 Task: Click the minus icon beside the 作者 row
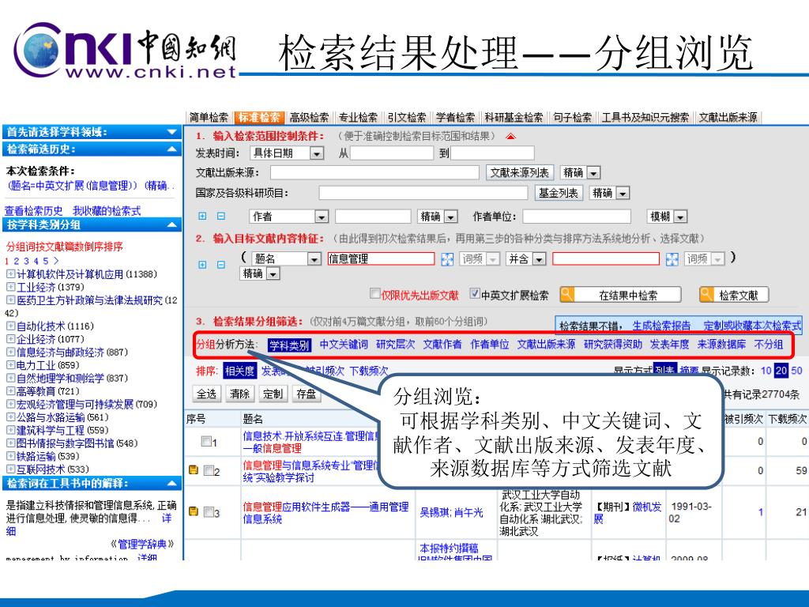pyautogui.click(x=220, y=217)
